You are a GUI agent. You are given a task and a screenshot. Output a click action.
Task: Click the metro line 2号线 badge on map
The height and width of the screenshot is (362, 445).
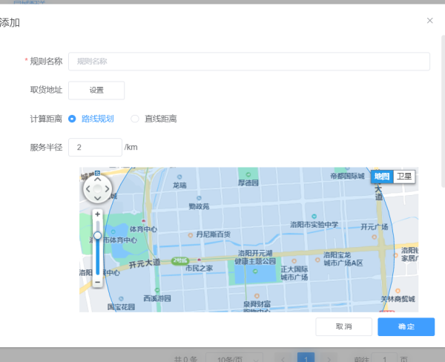click(180, 260)
